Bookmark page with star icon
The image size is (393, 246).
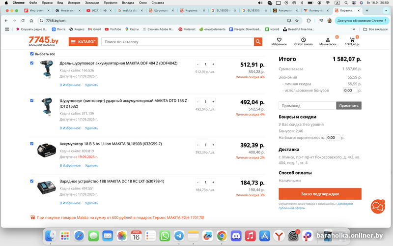pyautogui.click(x=297, y=21)
